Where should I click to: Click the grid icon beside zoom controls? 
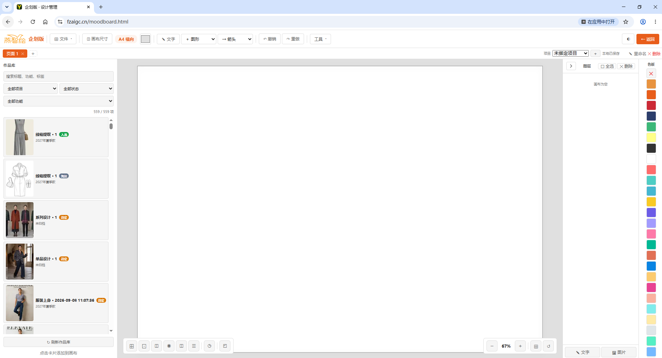(x=536, y=346)
